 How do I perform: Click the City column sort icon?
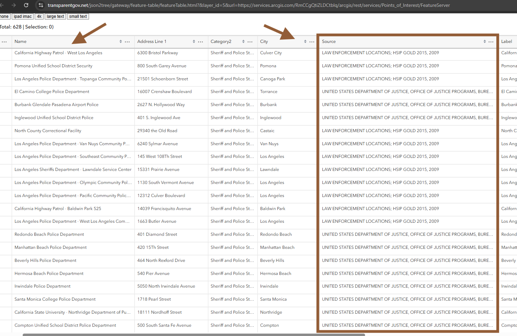pyautogui.click(x=305, y=42)
